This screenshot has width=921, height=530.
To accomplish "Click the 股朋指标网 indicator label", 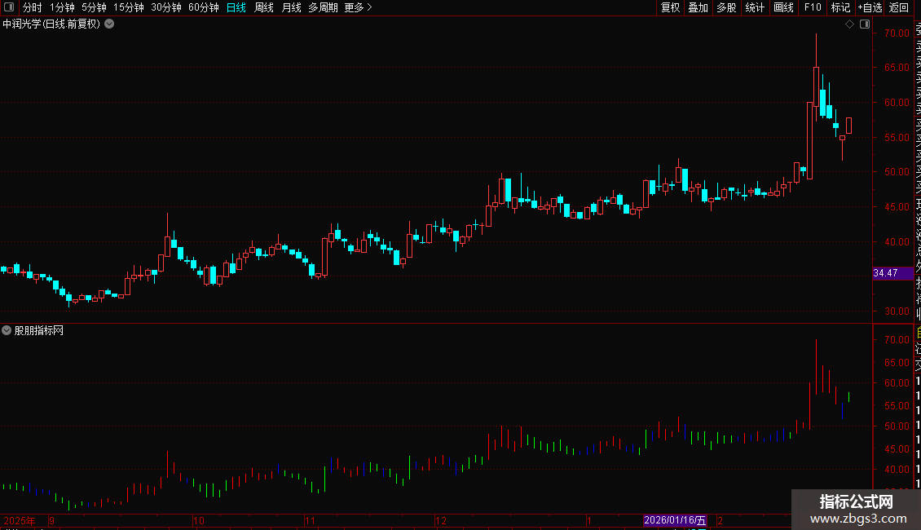I will pyautogui.click(x=39, y=330).
